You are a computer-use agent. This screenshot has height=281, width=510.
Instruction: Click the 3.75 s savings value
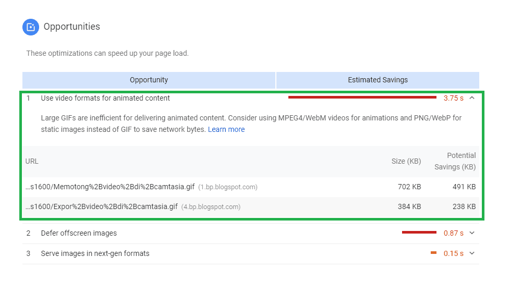(x=453, y=98)
